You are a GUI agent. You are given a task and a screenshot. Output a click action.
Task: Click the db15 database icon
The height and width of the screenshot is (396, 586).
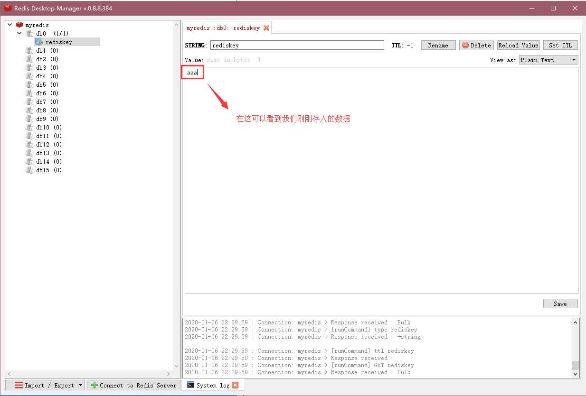[29, 170]
